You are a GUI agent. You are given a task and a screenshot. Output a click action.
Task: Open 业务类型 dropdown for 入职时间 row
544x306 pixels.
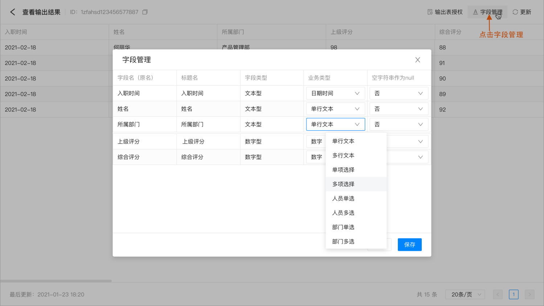[335, 93]
